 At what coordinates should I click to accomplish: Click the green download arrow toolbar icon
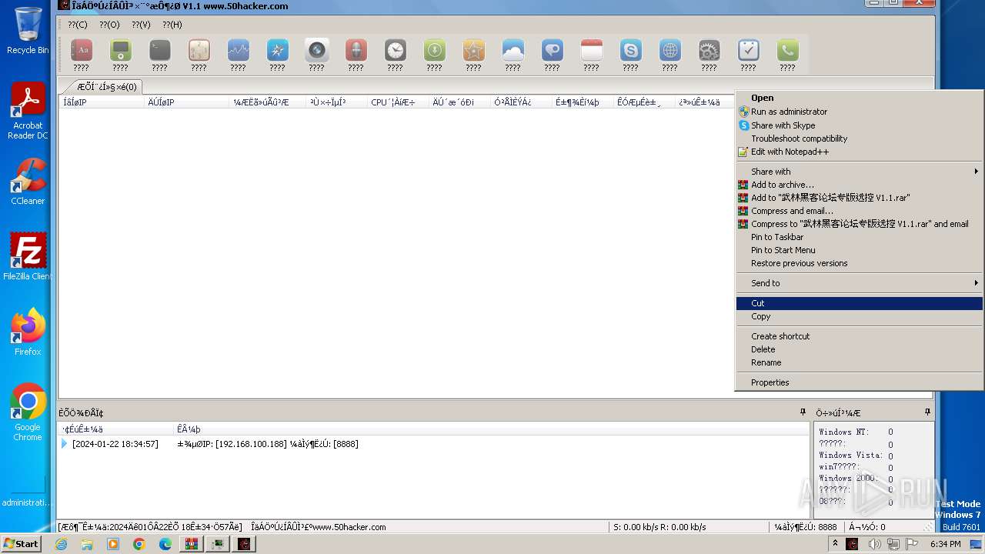coord(434,51)
